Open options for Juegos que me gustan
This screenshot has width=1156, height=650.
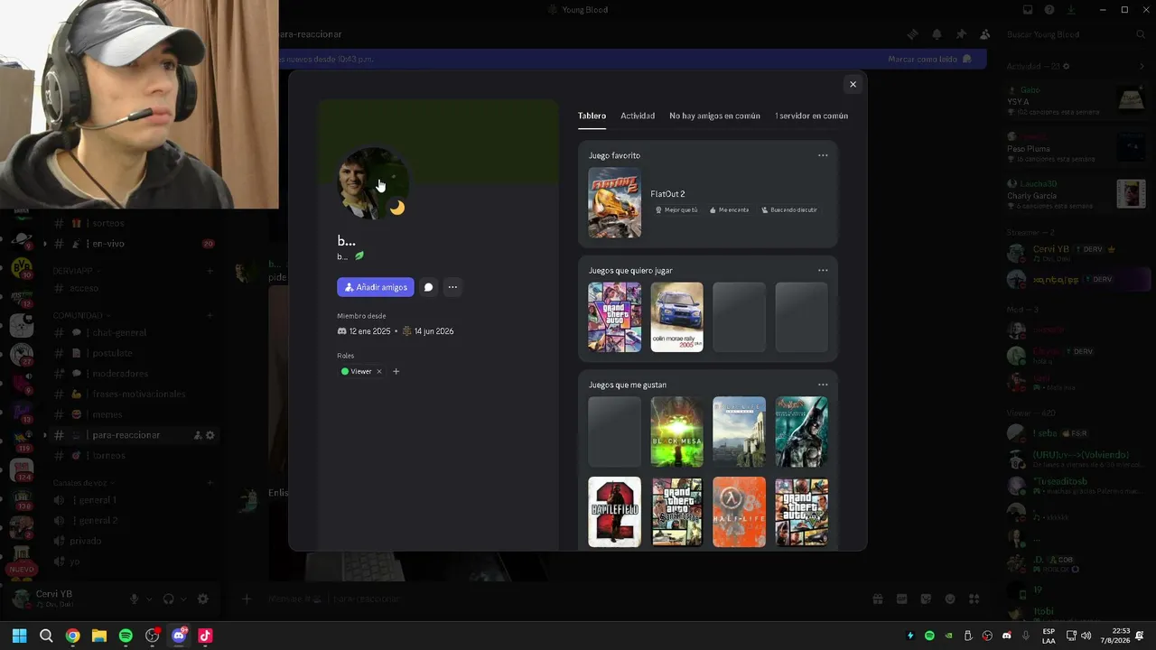pyautogui.click(x=823, y=385)
